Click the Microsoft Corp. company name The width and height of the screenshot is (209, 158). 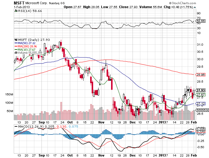tap(36, 3)
